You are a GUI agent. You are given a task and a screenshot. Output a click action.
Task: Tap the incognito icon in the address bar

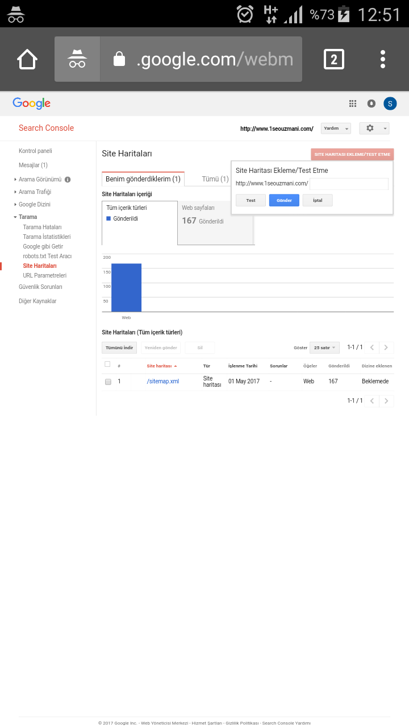77,59
